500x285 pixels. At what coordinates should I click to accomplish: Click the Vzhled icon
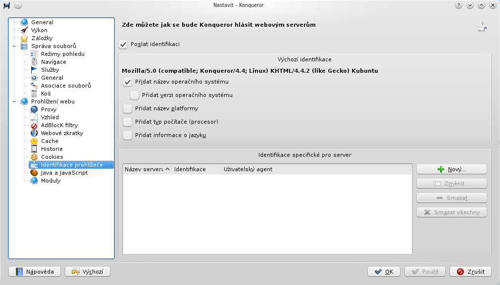click(34, 117)
